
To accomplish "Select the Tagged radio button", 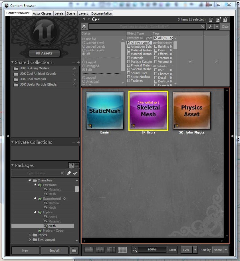I will (84, 62).
